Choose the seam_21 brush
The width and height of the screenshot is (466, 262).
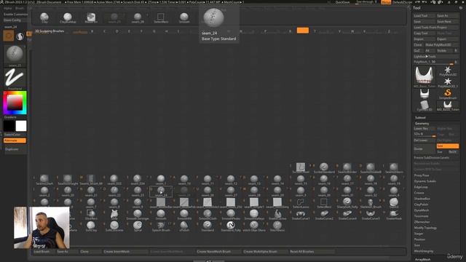(91, 191)
